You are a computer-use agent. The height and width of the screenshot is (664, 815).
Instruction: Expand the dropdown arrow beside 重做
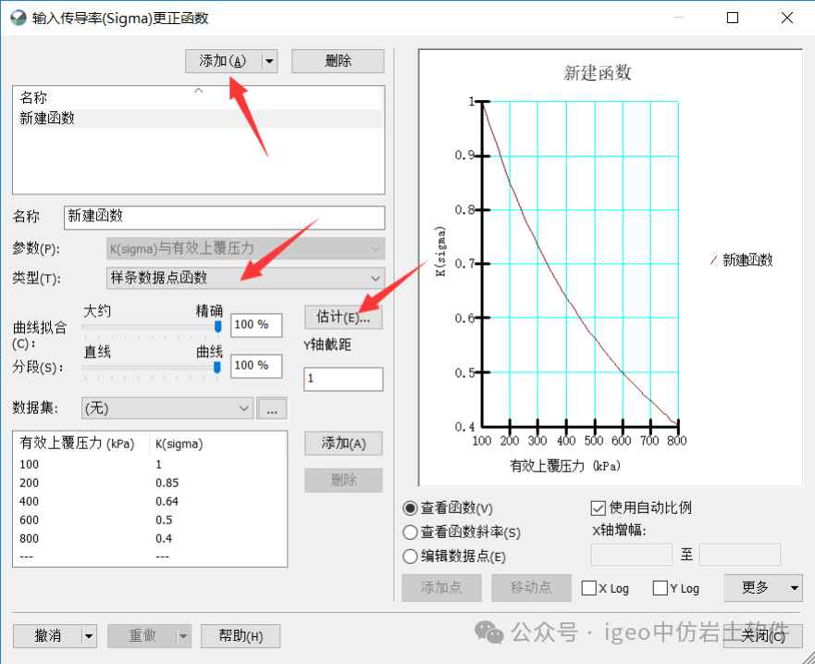tap(182, 635)
